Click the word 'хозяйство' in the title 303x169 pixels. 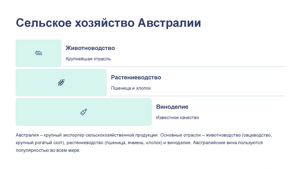104,23
